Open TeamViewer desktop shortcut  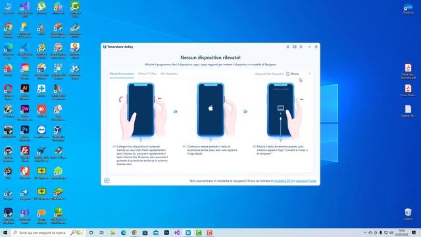point(41,132)
